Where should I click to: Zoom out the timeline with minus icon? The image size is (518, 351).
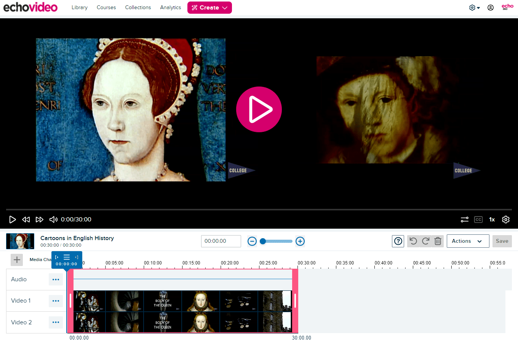click(x=252, y=241)
